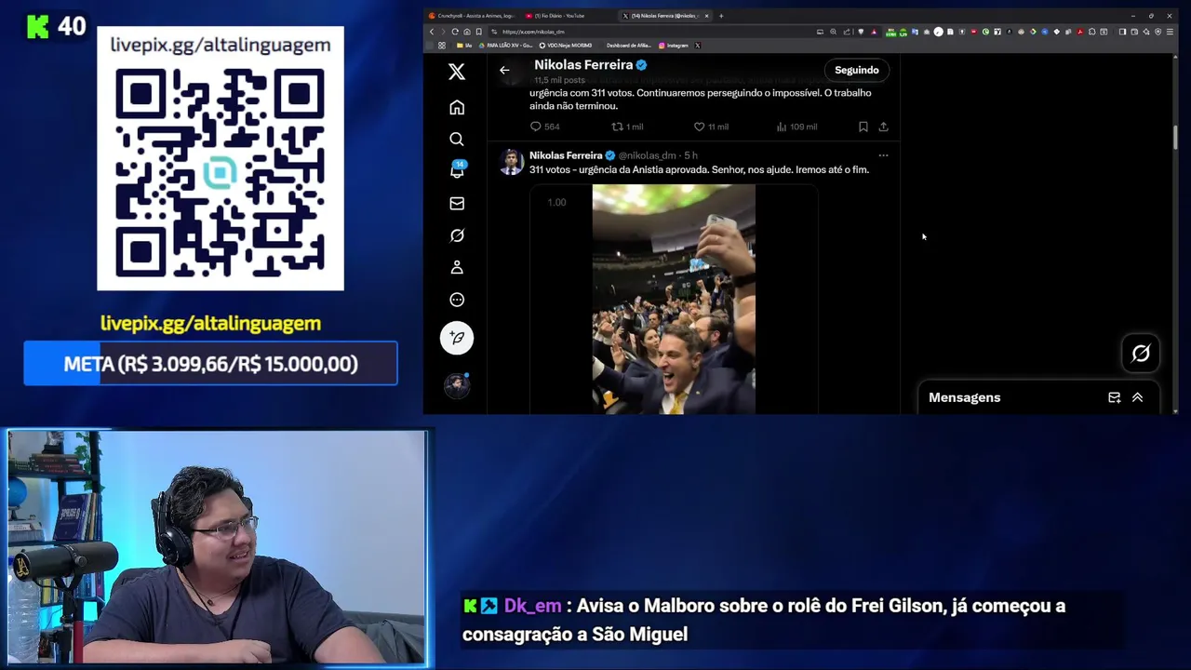
Task: Go back using the profile header arrow
Action: pos(503,70)
